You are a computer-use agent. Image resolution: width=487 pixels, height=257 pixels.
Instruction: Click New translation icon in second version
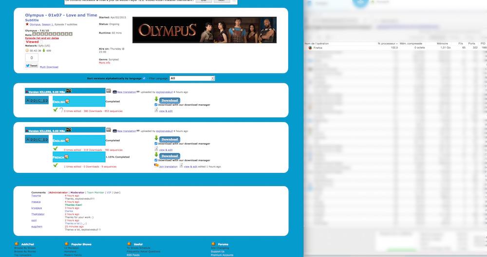tap(115, 131)
